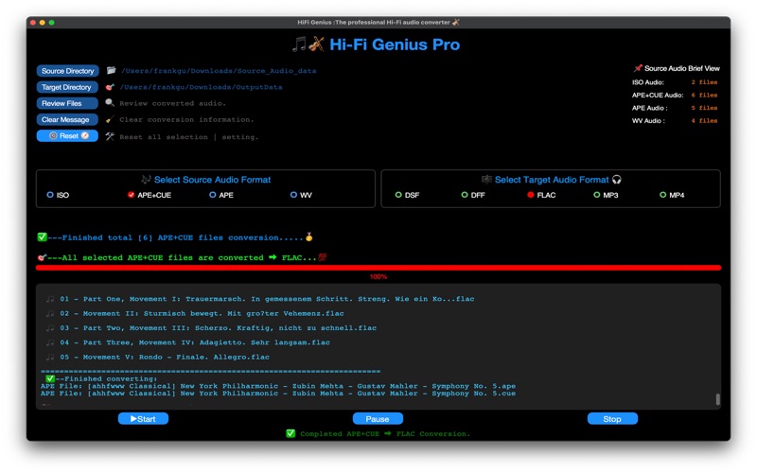Click track 04 Adagietto. Sehr langsam.flac

[195, 342]
